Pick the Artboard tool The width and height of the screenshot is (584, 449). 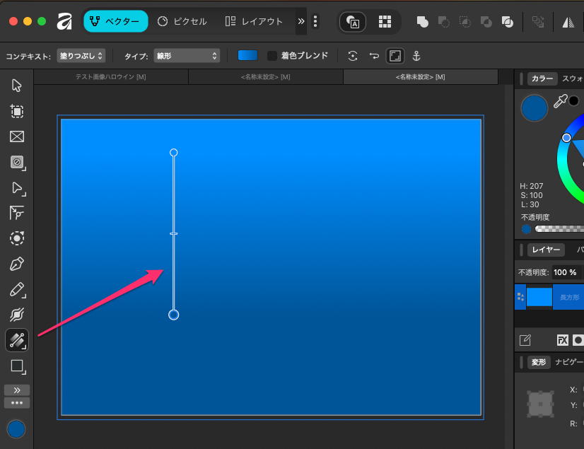pyautogui.click(x=17, y=111)
